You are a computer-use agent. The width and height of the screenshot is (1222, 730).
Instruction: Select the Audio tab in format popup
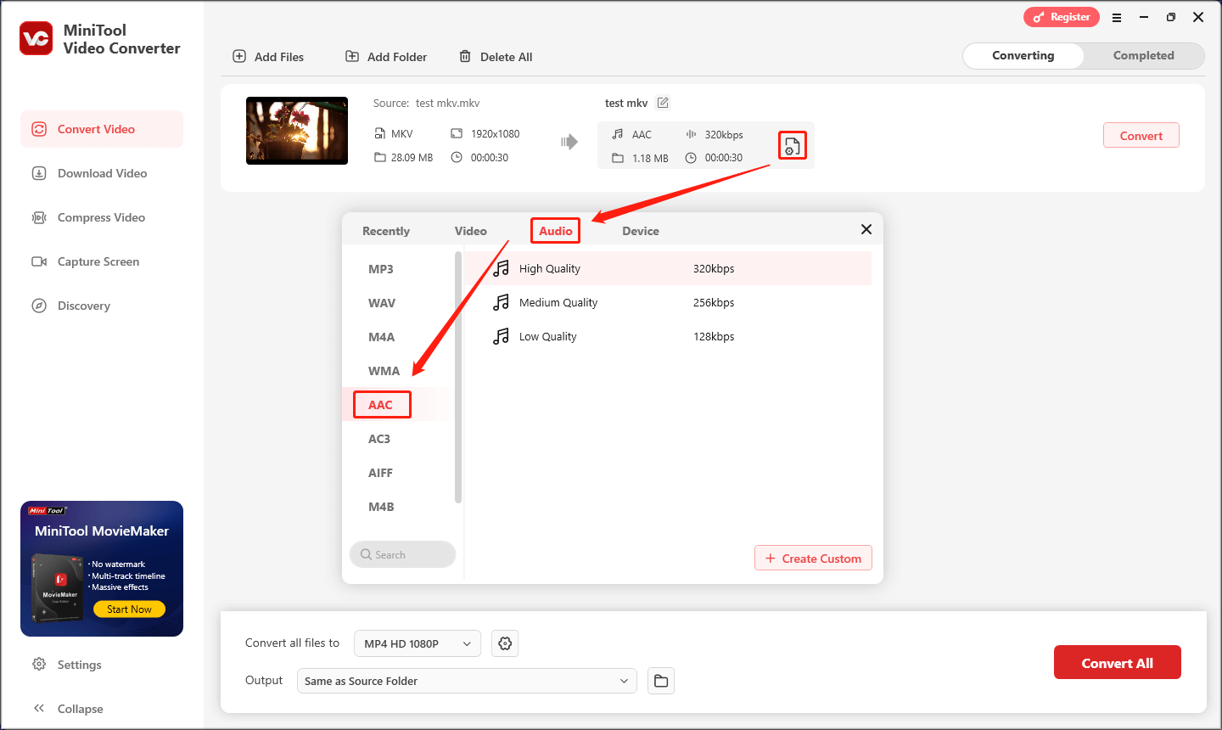556,231
